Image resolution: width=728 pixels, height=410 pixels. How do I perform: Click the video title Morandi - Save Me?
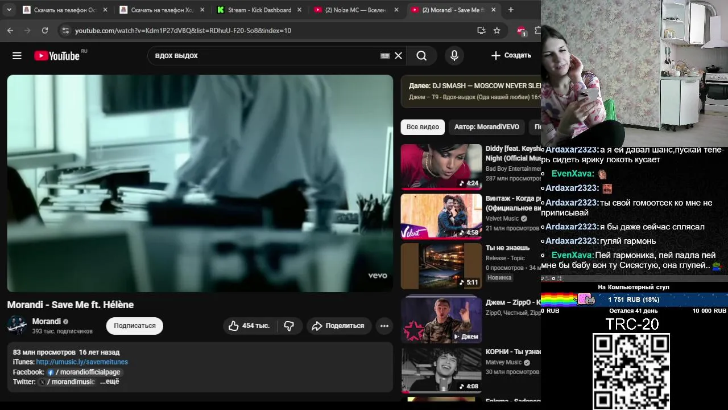point(71,305)
